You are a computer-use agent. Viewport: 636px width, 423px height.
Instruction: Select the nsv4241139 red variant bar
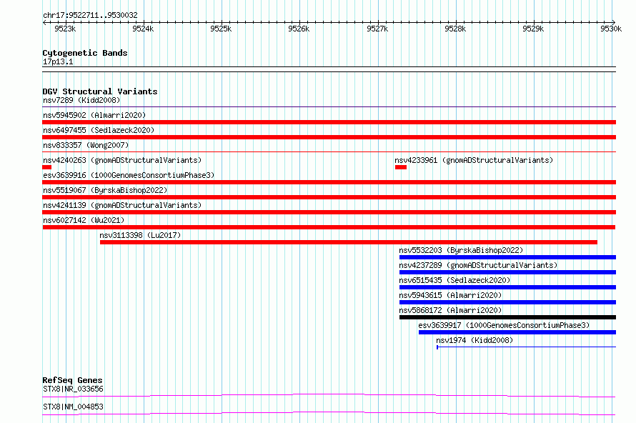pyautogui.click(x=329, y=212)
